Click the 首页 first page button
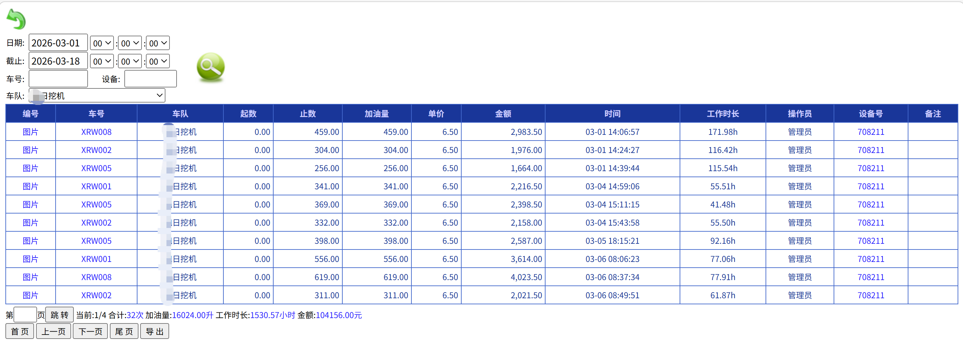Screen dimensions: 963x347 point(20,331)
